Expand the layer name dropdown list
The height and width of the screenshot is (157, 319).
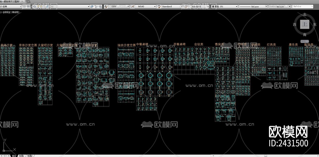click(89, 7)
